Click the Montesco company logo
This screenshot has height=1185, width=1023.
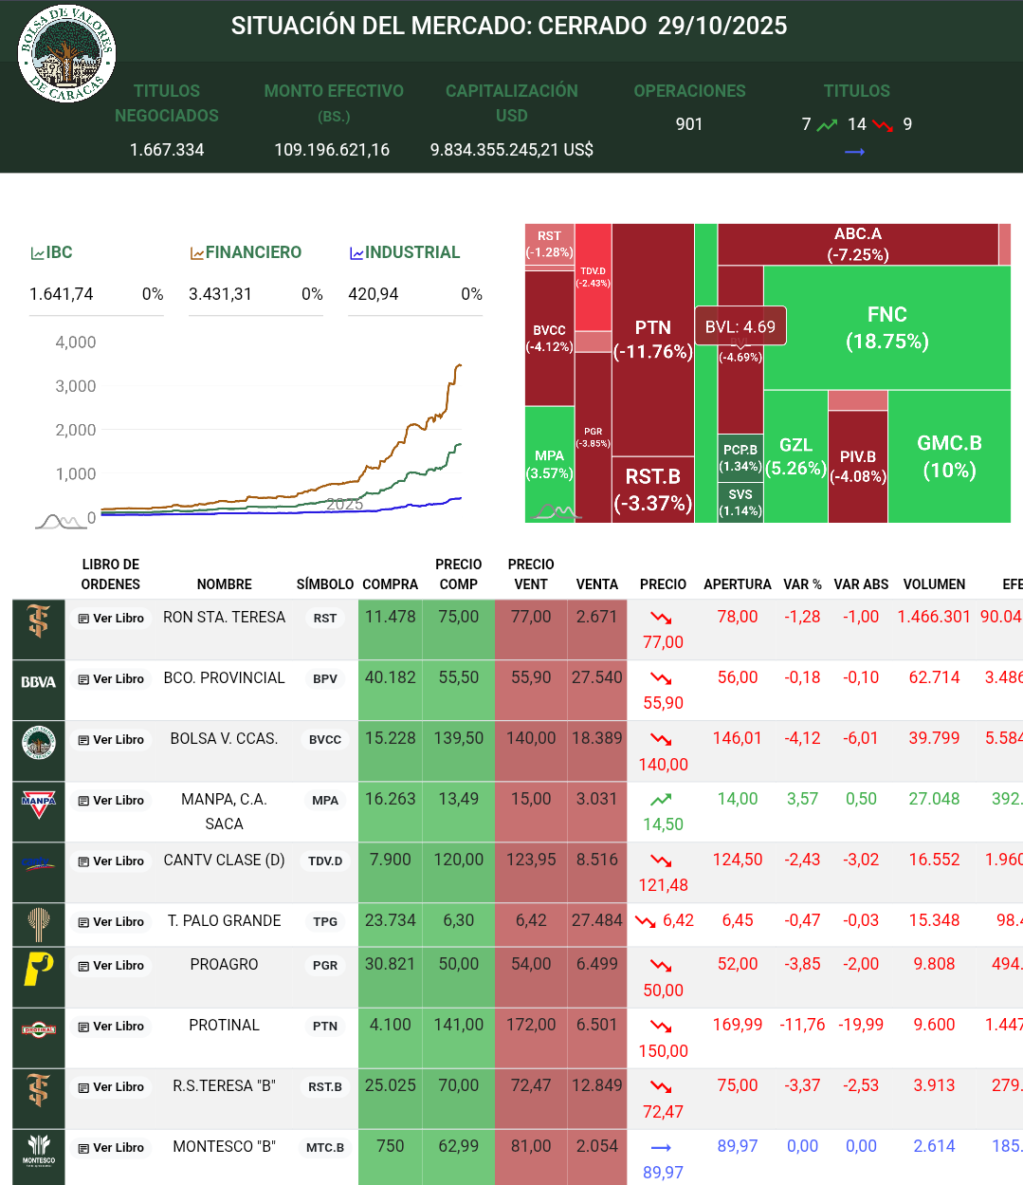coord(39,1150)
